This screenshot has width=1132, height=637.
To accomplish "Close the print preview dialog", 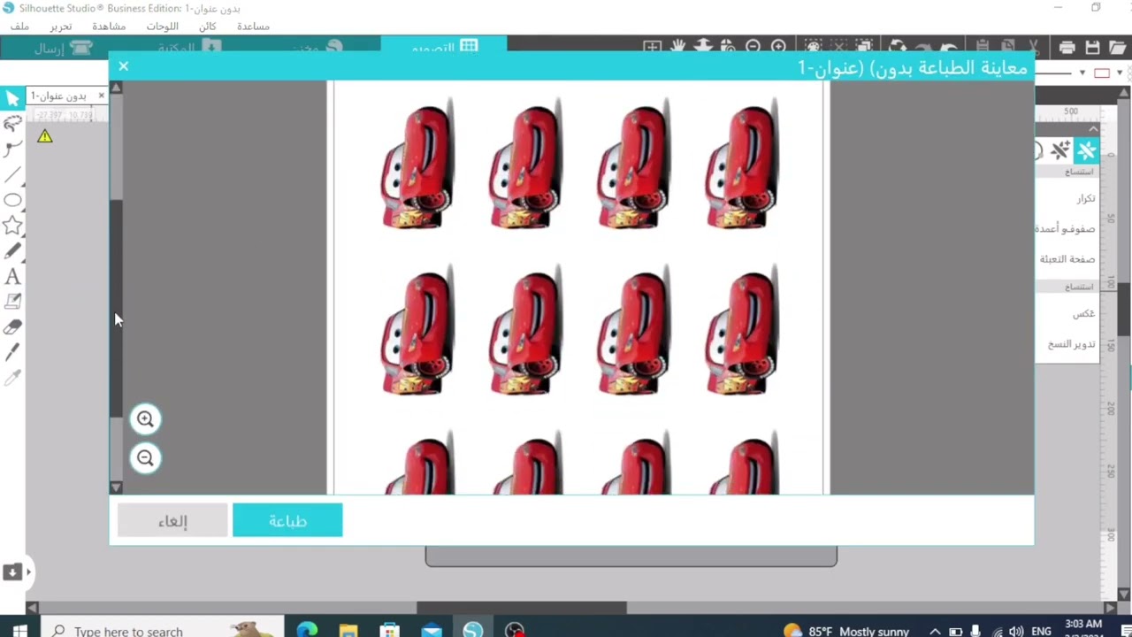I will 123,66.
